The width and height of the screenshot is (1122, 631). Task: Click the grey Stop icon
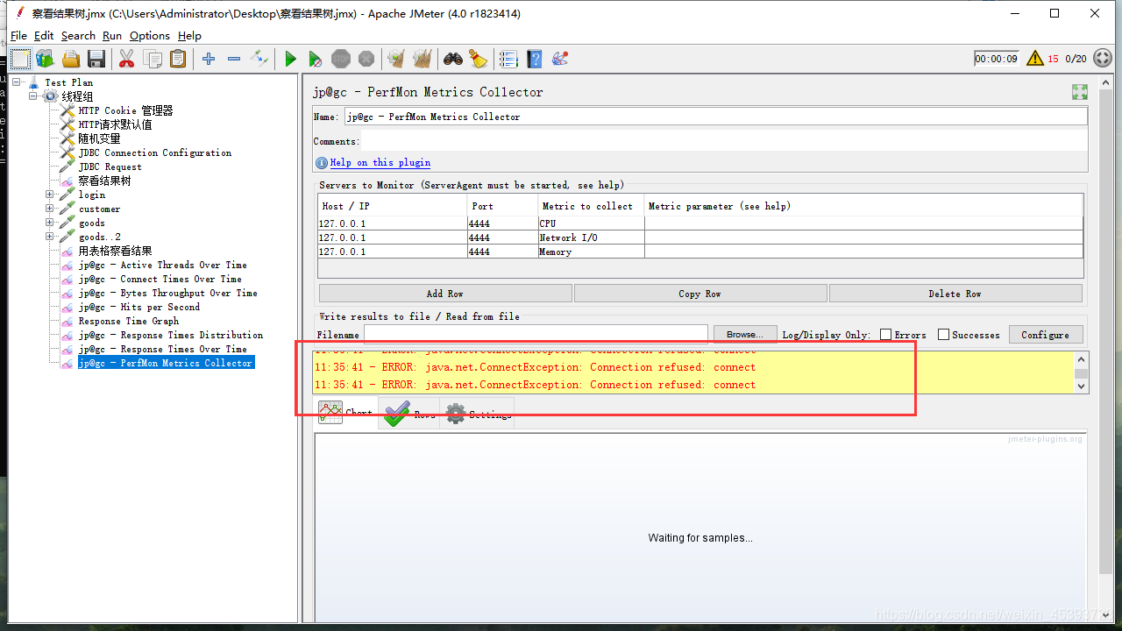click(341, 59)
